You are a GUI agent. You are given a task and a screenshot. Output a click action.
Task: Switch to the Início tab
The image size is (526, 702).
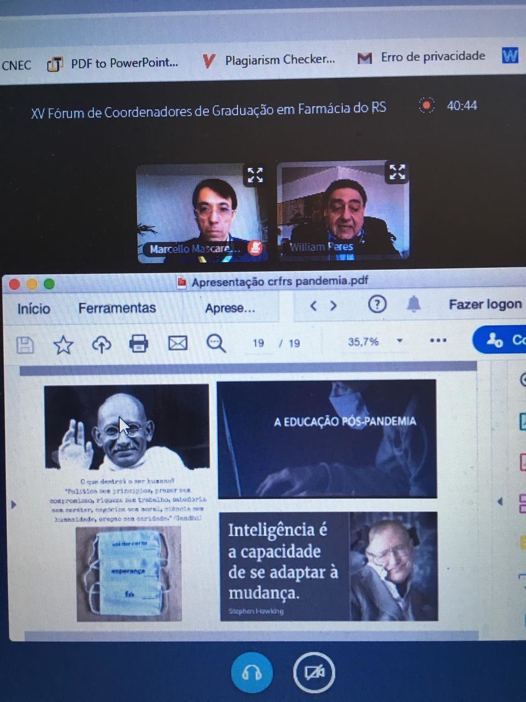[x=34, y=308]
